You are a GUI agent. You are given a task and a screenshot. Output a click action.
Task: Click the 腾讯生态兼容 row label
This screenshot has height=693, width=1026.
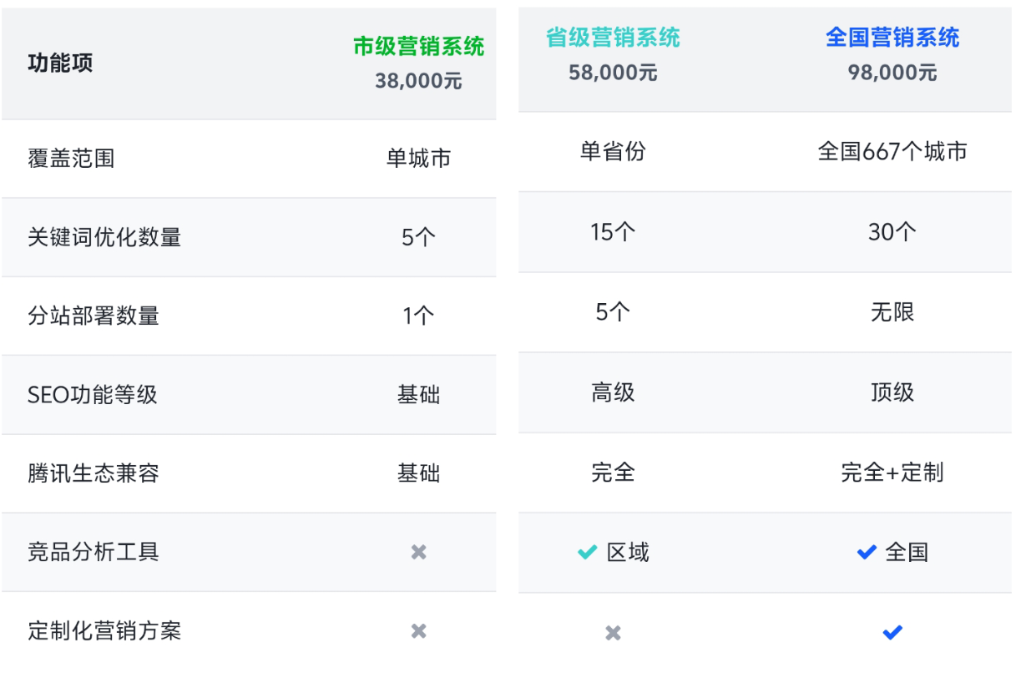(93, 473)
